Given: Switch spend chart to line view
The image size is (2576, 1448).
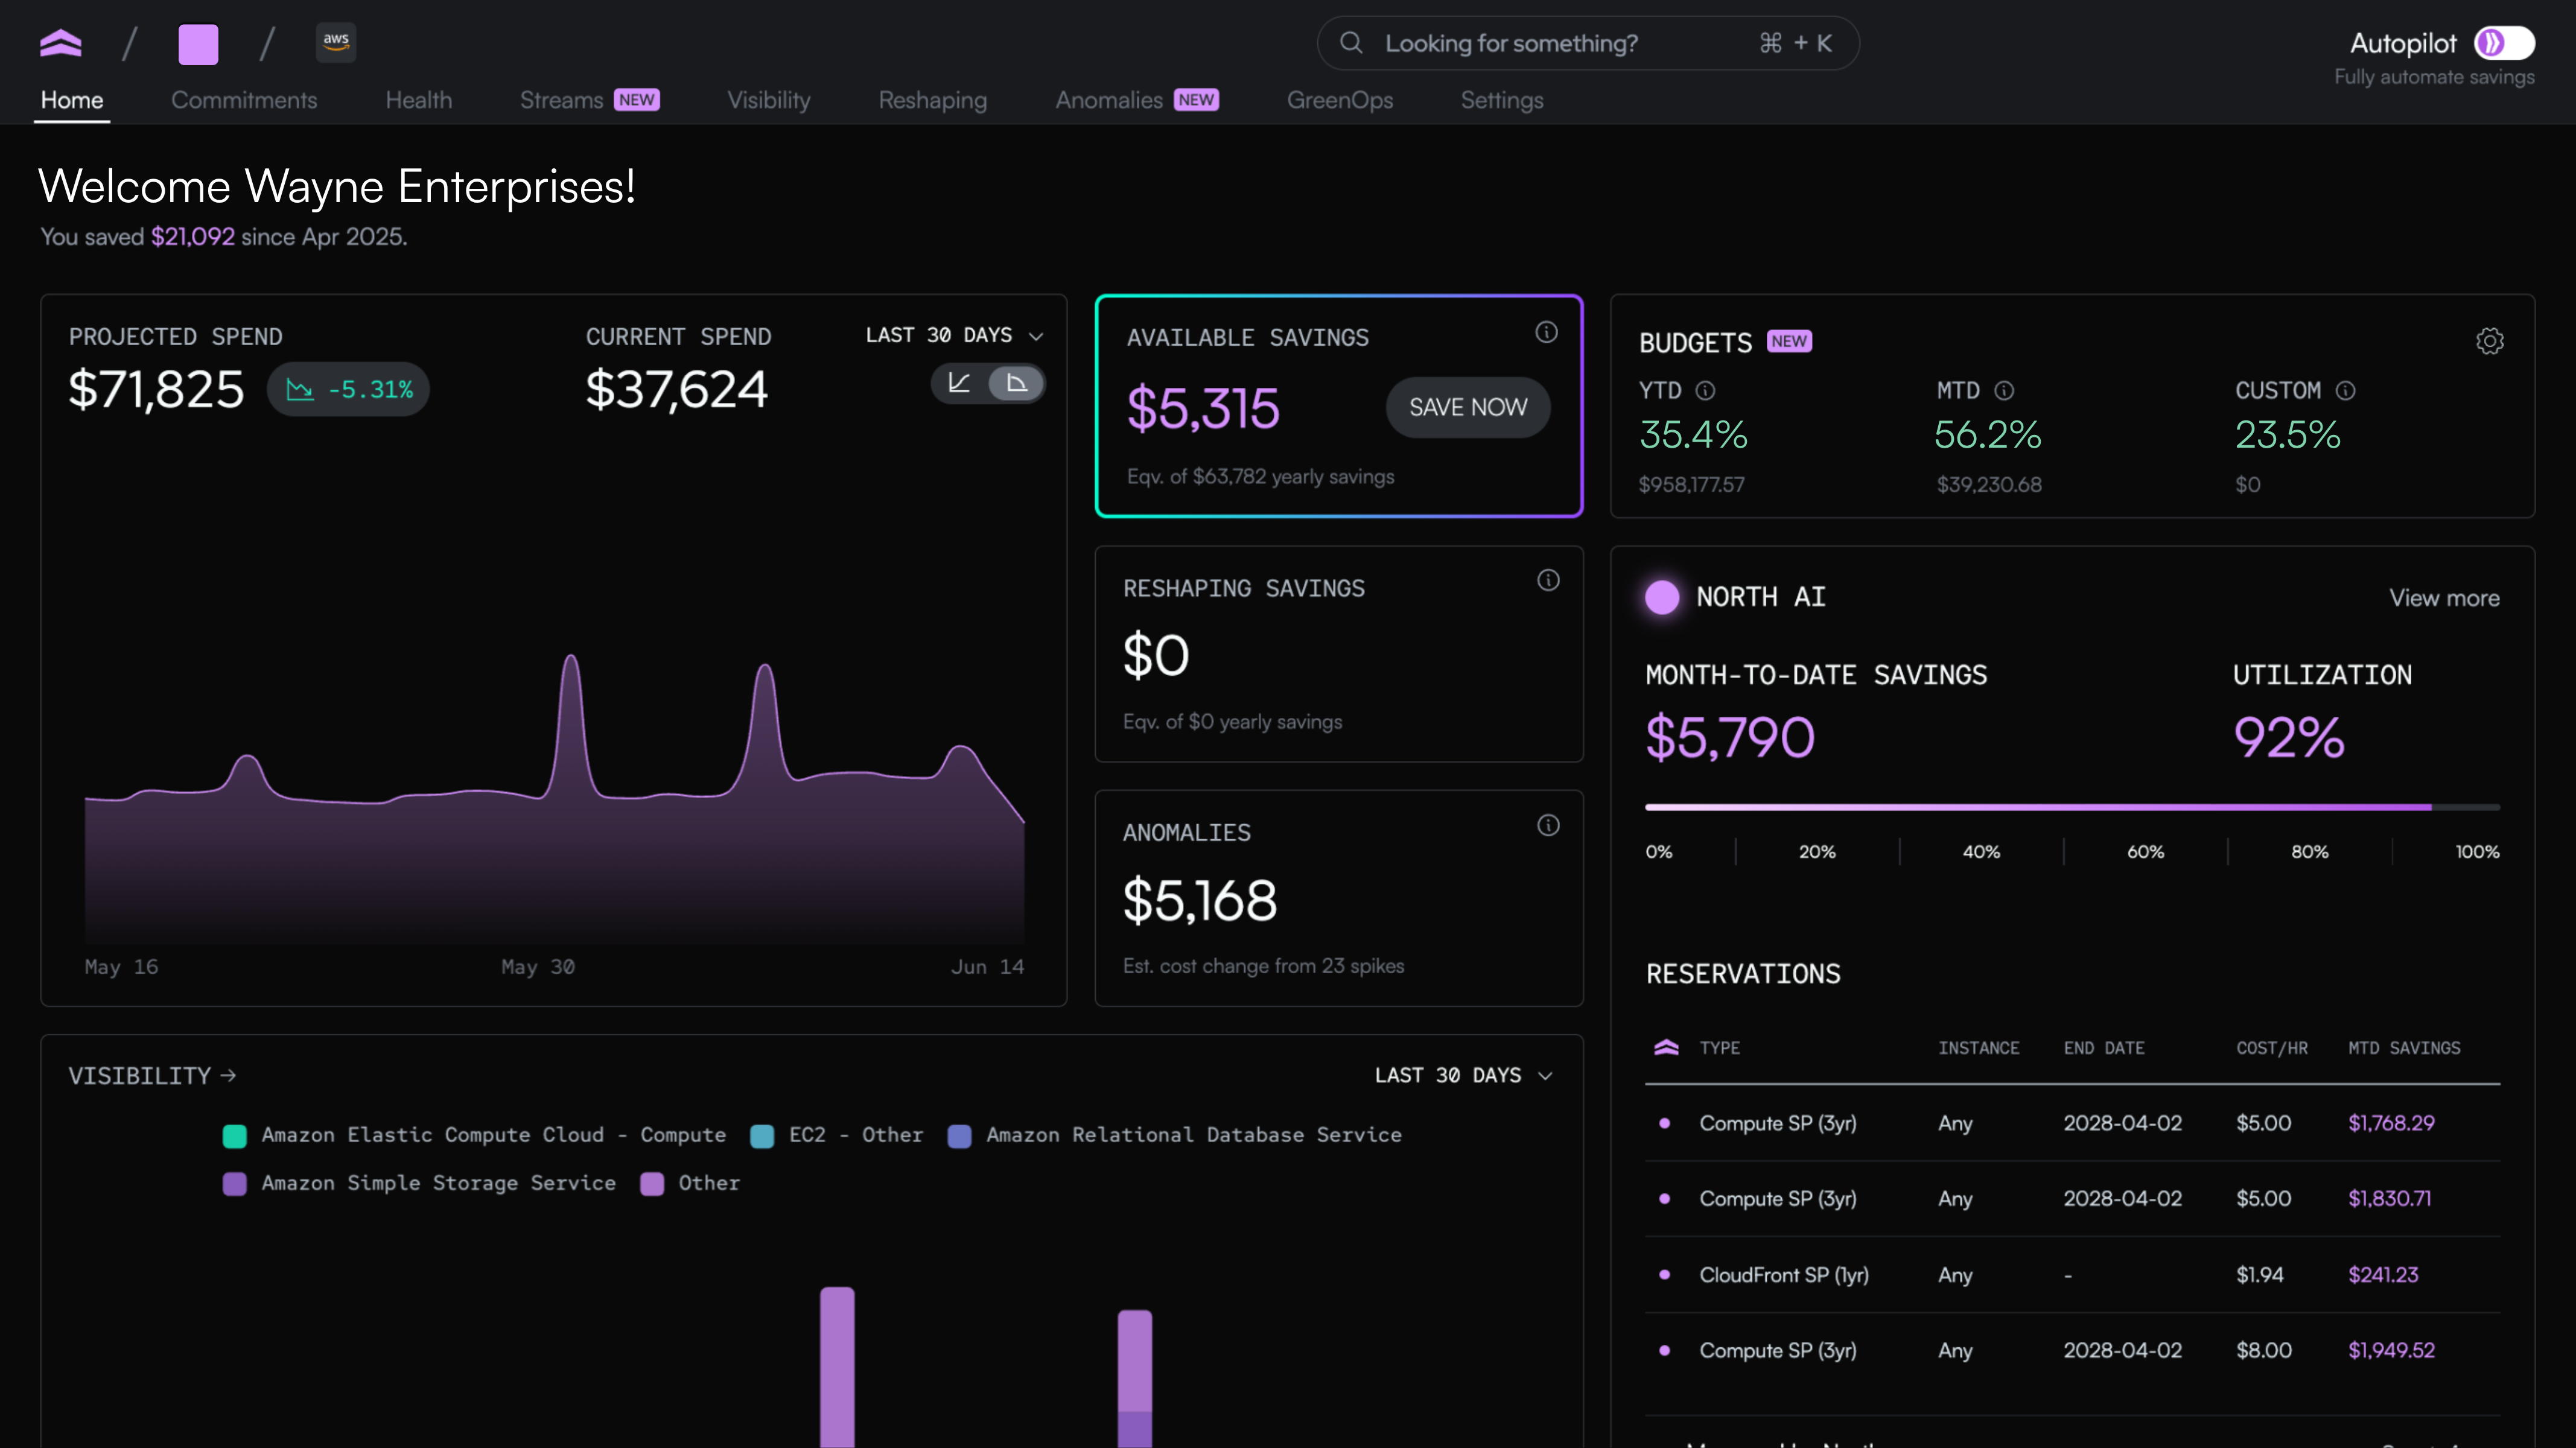Looking at the screenshot, I should [959, 383].
